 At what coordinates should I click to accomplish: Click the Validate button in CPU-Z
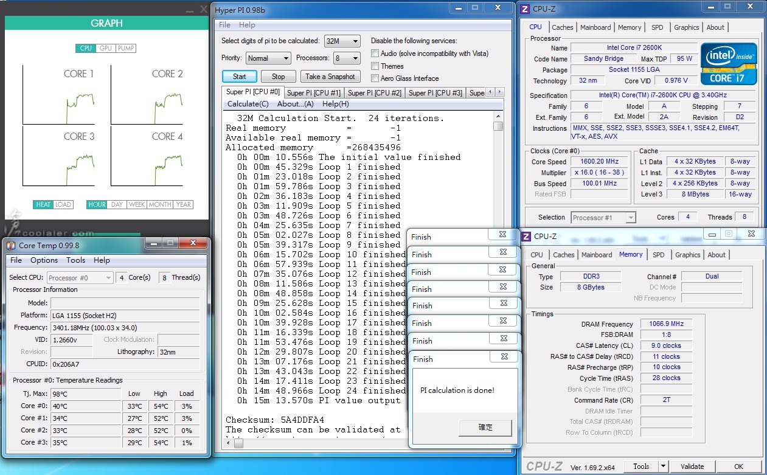pyautogui.click(x=692, y=466)
